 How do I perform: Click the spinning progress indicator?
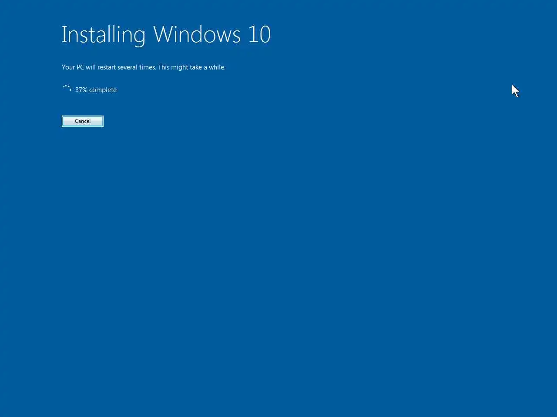point(67,89)
